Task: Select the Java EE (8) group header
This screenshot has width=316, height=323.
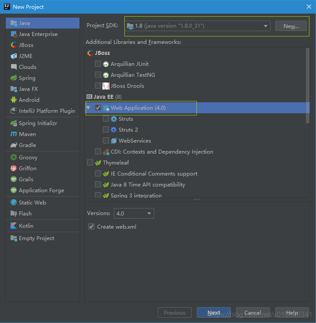Action: coord(104,97)
